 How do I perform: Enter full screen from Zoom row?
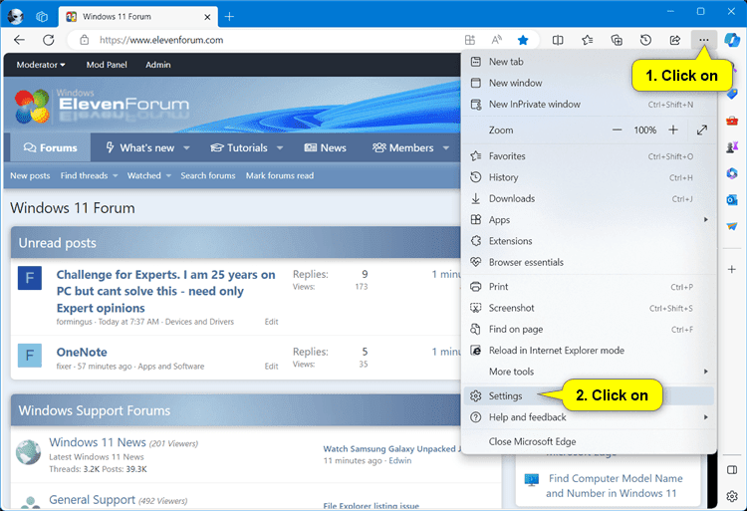pos(702,130)
